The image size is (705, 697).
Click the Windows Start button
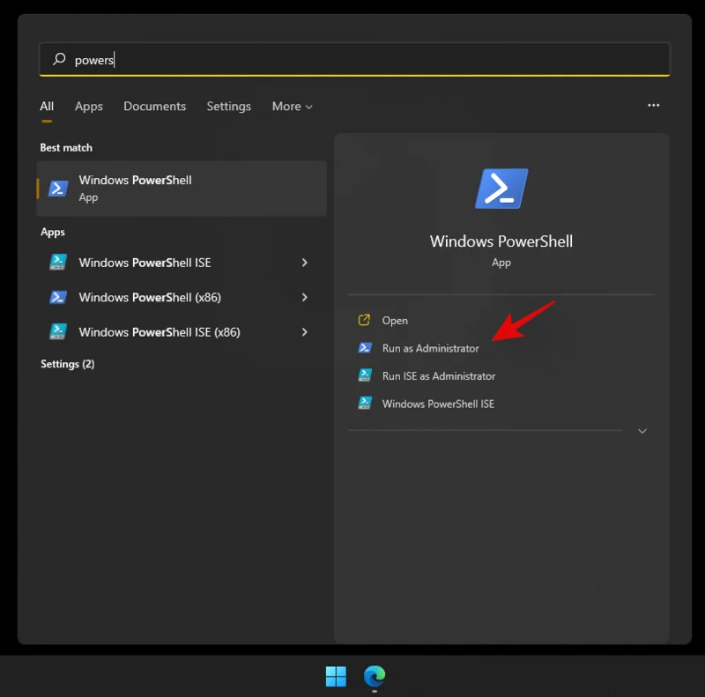[335, 676]
